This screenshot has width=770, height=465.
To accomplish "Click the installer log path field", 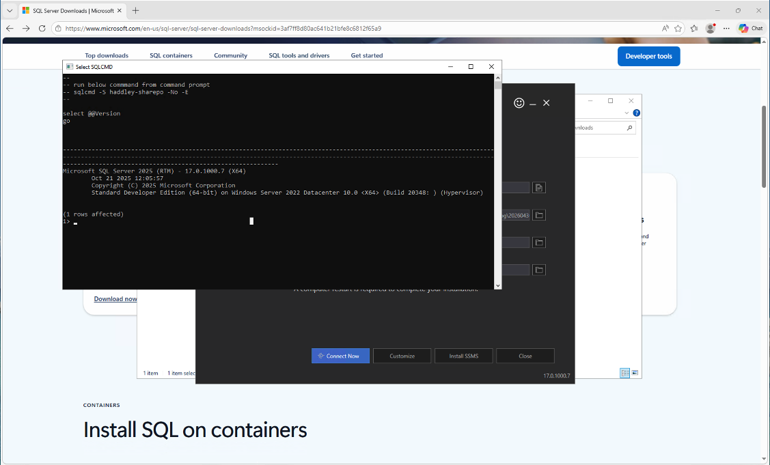I will pos(516,215).
